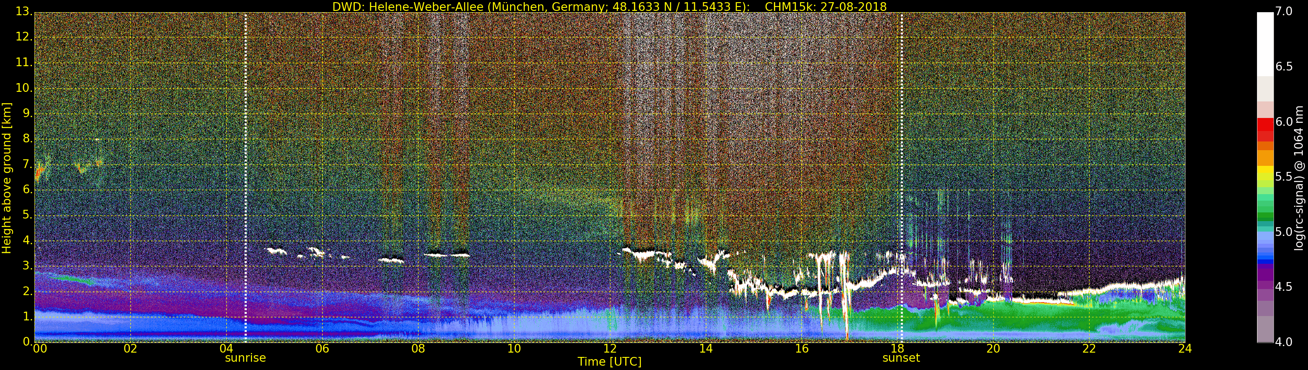Click the '0.' height axis tick label
This screenshot has height=370, width=1308.
click(x=27, y=342)
